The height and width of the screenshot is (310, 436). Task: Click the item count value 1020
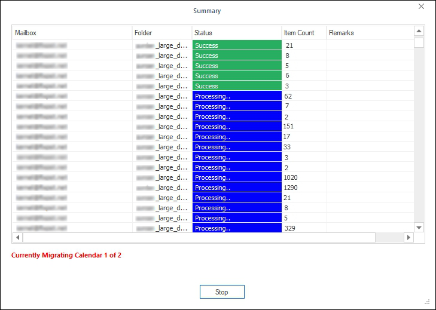click(290, 177)
